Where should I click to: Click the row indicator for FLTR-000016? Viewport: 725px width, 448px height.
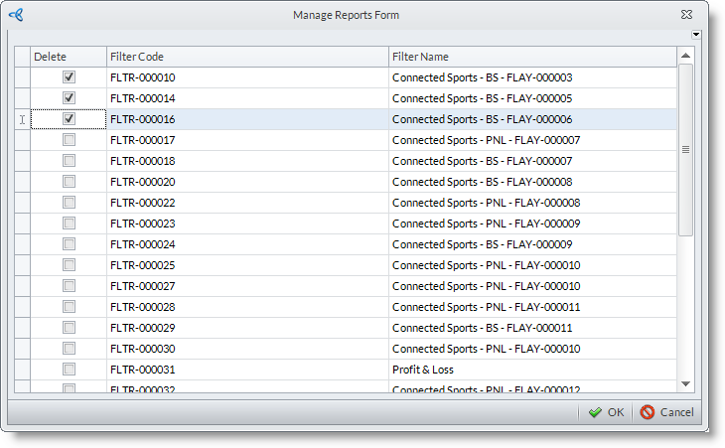click(22, 119)
